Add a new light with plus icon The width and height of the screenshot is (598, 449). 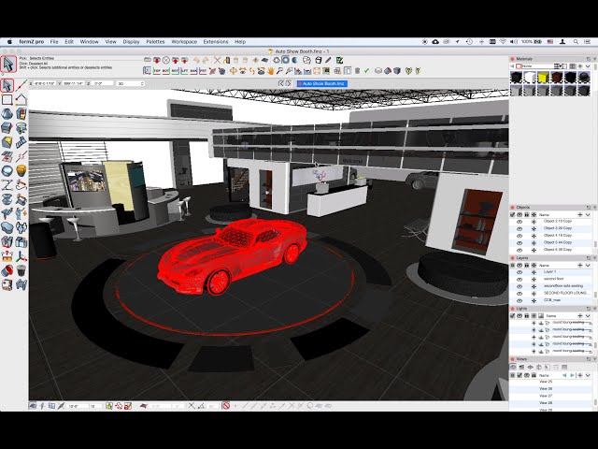coord(580,316)
